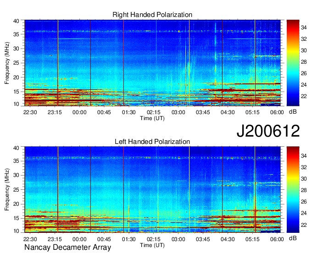This screenshot has width=312, height=253.
Task: Click the 00:45 time tick under the Right Handed plot
Action: click(104, 112)
